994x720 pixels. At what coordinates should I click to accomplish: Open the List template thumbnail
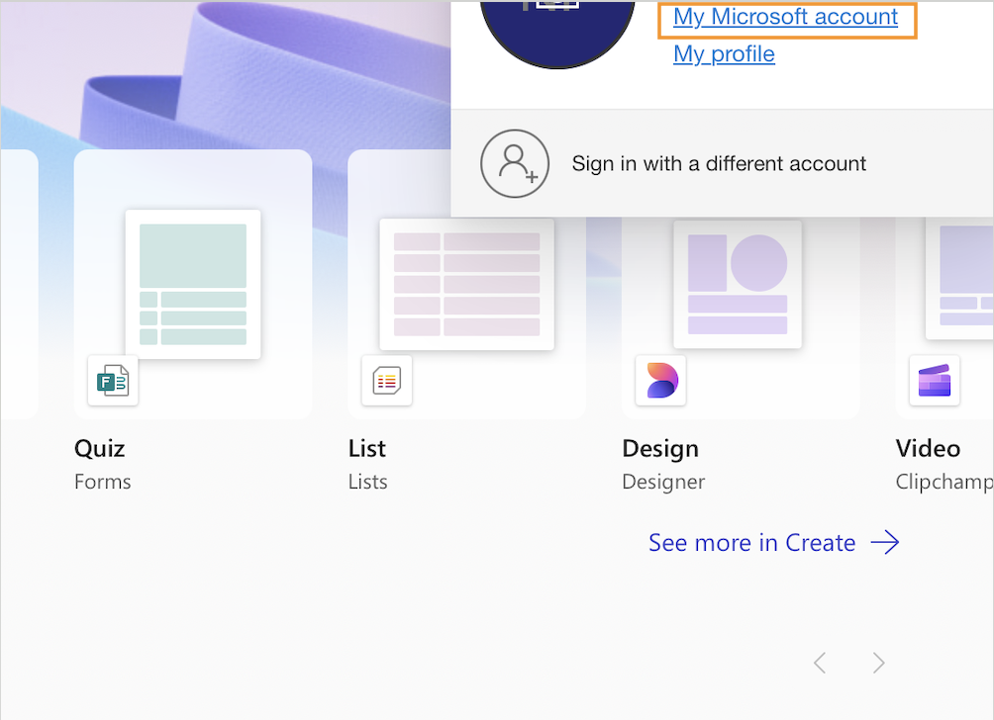pos(466,284)
